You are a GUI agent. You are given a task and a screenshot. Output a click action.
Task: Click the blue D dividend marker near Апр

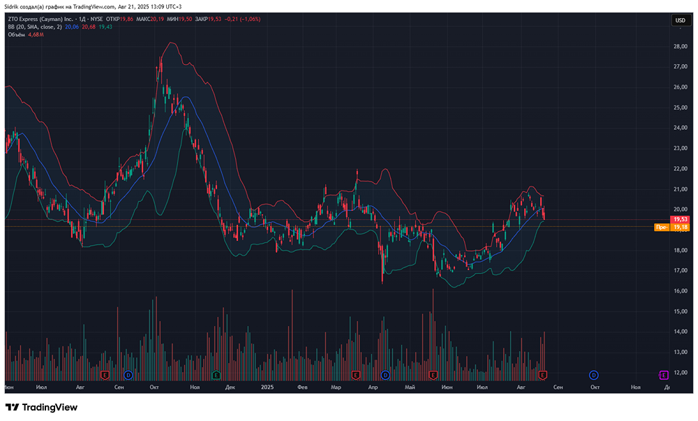pos(385,375)
